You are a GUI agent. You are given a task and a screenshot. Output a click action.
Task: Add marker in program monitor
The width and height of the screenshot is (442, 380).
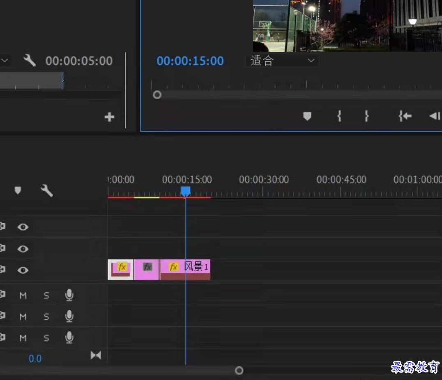pos(307,116)
